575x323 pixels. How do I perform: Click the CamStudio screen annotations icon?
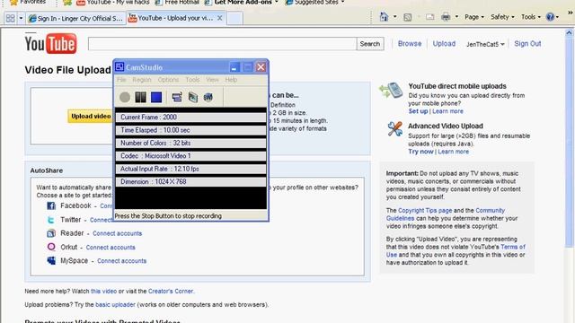(x=193, y=97)
